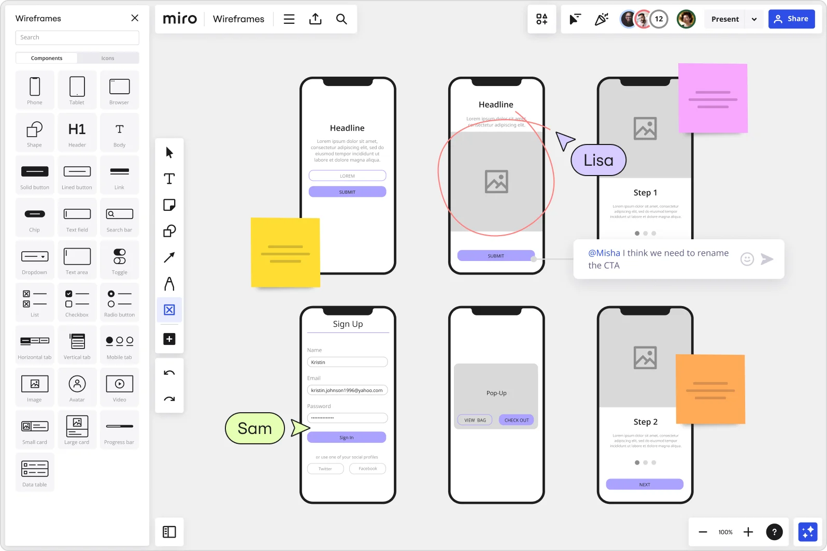827x551 pixels.
Task: Select the Sticky note tool
Action: pyautogui.click(x=169, y=205)
